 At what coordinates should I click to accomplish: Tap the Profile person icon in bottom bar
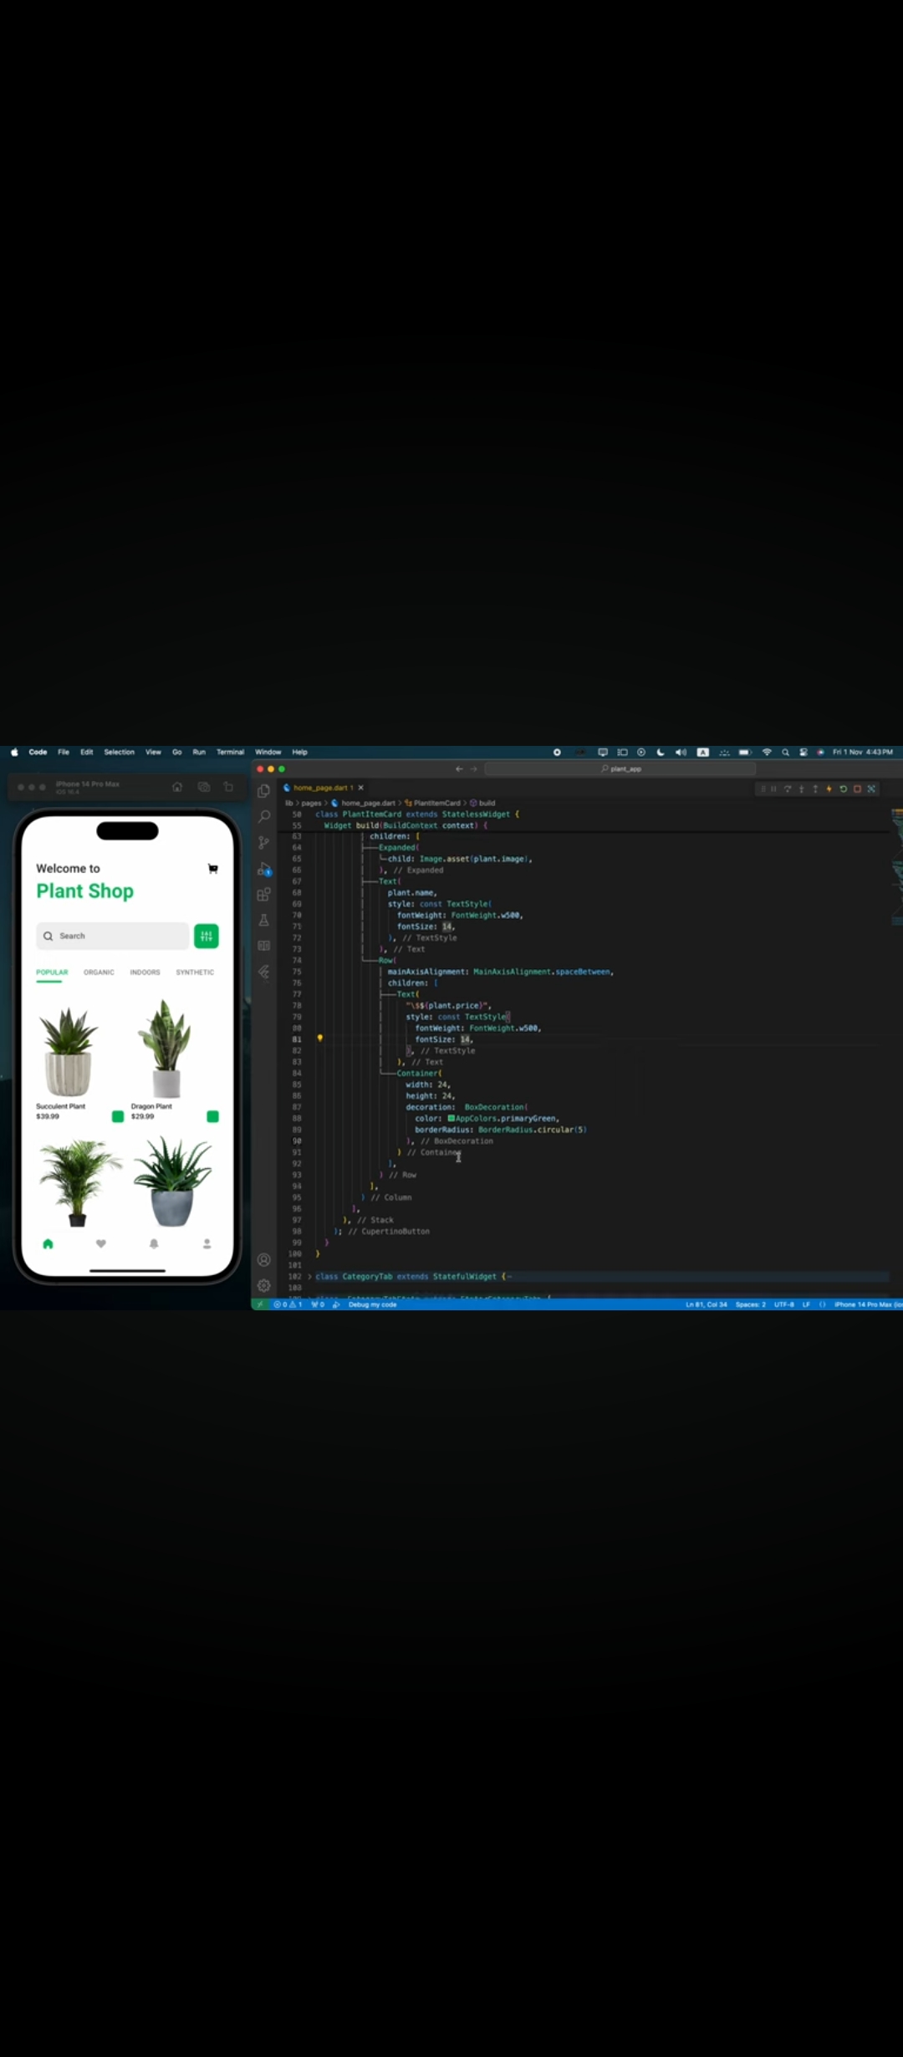(207, 1244)
